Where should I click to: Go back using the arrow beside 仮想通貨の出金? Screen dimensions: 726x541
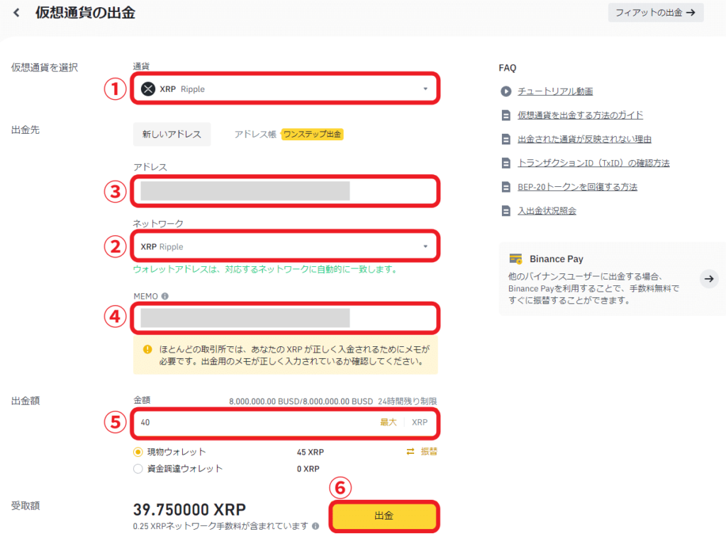(17, 13)
